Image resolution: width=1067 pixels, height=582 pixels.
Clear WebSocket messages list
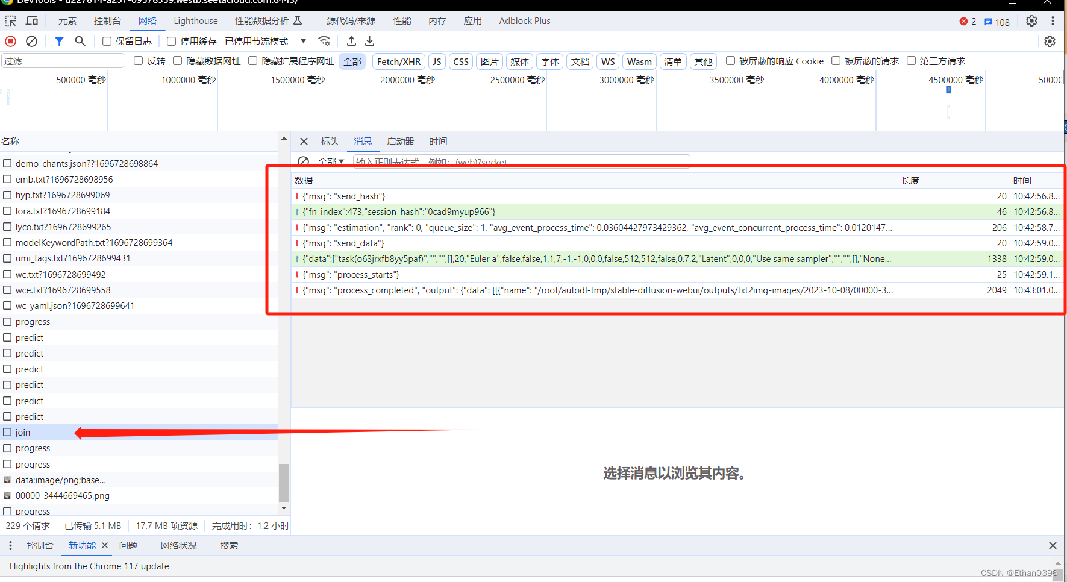tap(304, 161)
